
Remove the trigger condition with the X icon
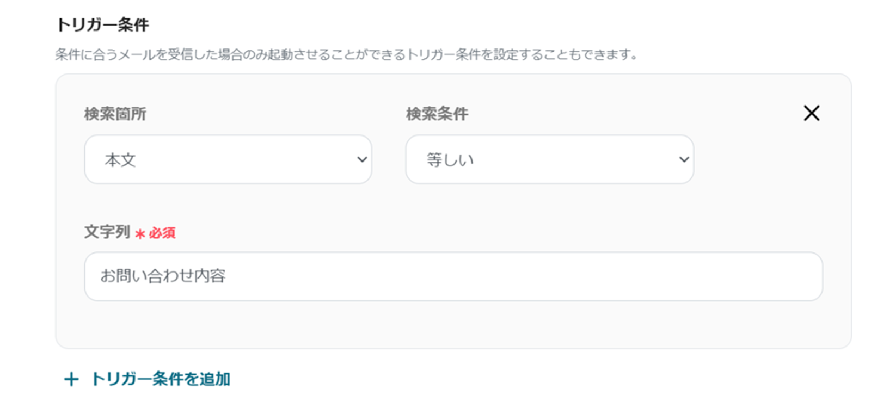click(811, 113)
